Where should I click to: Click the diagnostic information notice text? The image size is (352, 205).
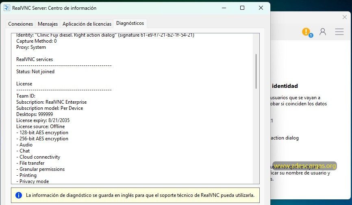coord(140,195)
